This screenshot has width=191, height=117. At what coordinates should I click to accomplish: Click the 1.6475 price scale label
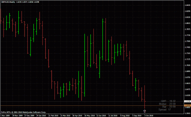[187, 89]
